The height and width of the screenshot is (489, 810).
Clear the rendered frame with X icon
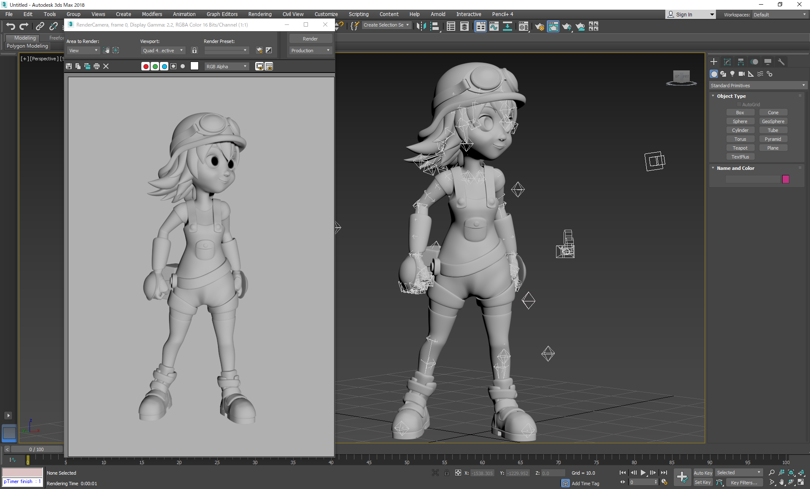[106, 66]
